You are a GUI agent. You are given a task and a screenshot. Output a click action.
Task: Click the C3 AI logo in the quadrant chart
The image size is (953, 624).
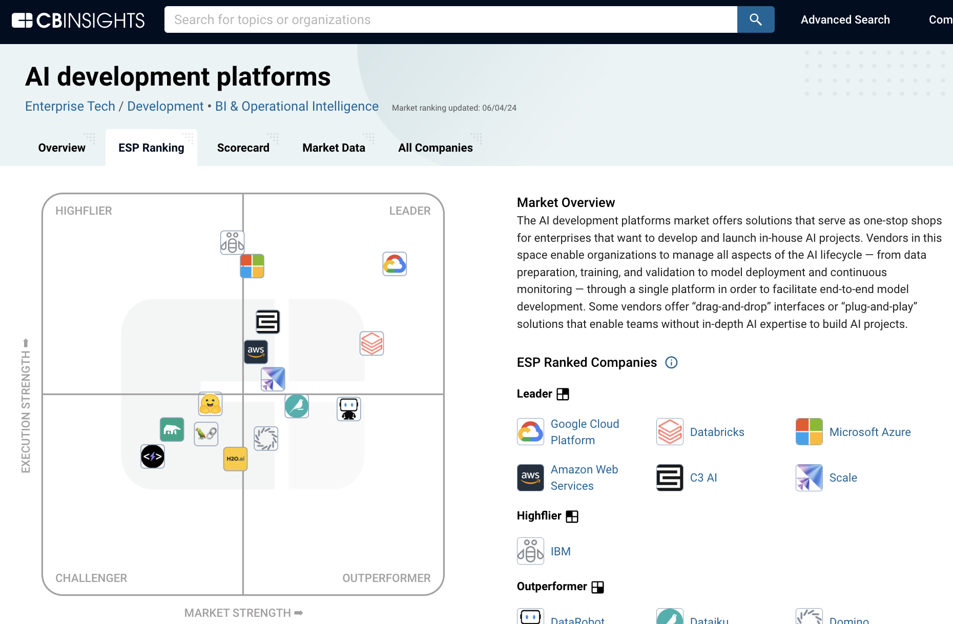coord(267,322)
